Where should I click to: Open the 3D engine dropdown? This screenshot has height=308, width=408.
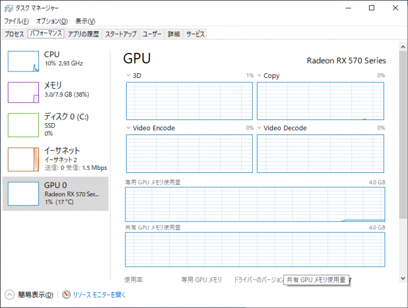click(128, 76)
